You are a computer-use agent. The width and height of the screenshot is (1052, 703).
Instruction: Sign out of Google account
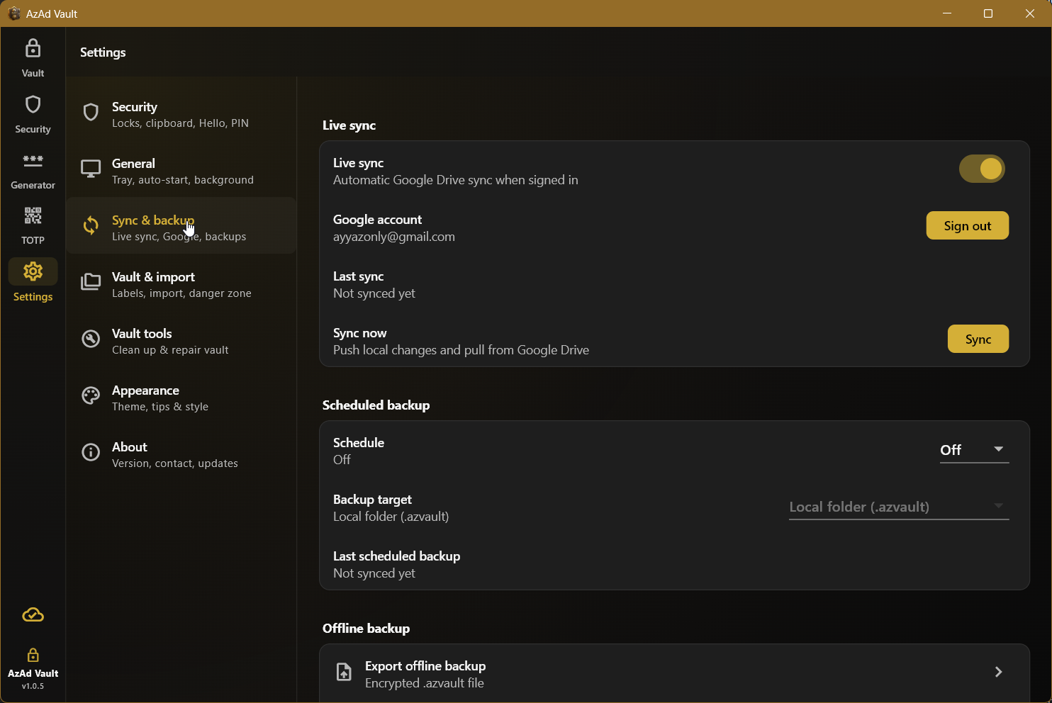pos(967,225)
